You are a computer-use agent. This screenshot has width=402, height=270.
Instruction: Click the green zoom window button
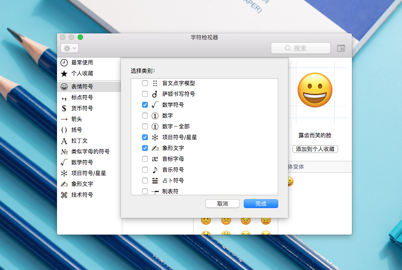pos(80,37)
